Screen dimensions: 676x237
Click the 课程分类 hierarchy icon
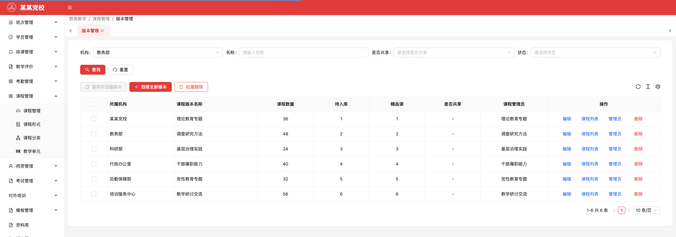point(18,138)
